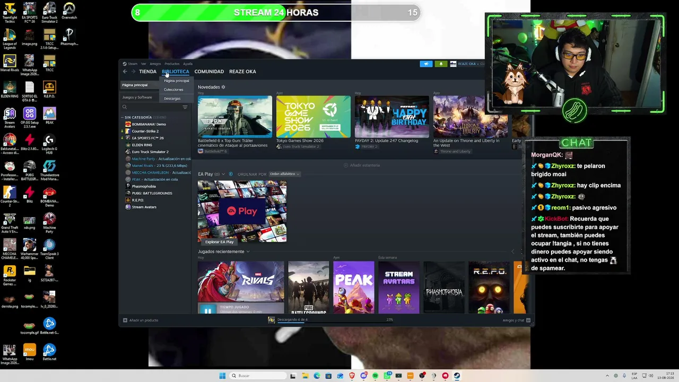Open the ELDEN RING desktop shortcut
This screenshot has width=679, height=382.
tap(10, 90)
